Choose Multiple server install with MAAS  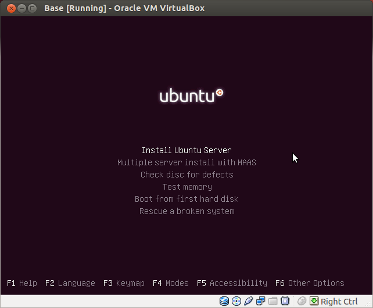click(x=186, y=162)
